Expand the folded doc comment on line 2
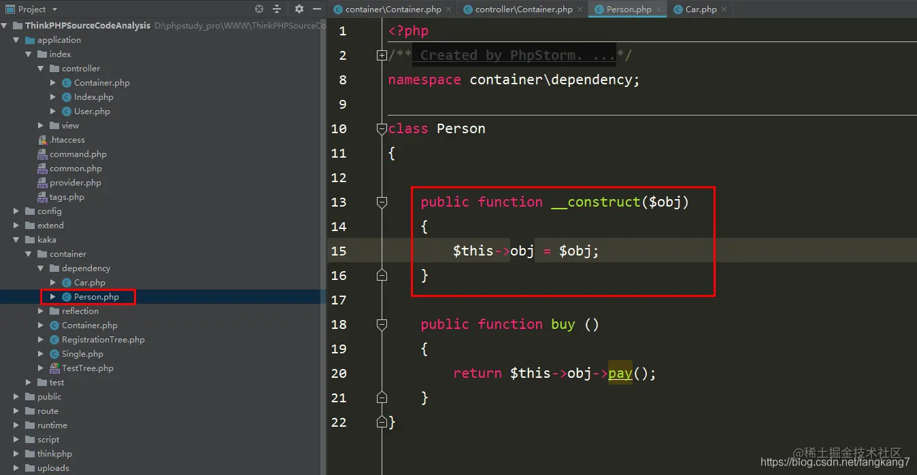The image size is (917, 475). click(x=382, y=56)
